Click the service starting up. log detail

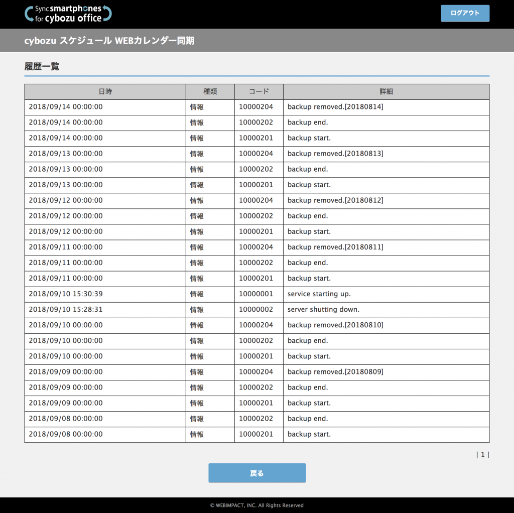(319, 294)
